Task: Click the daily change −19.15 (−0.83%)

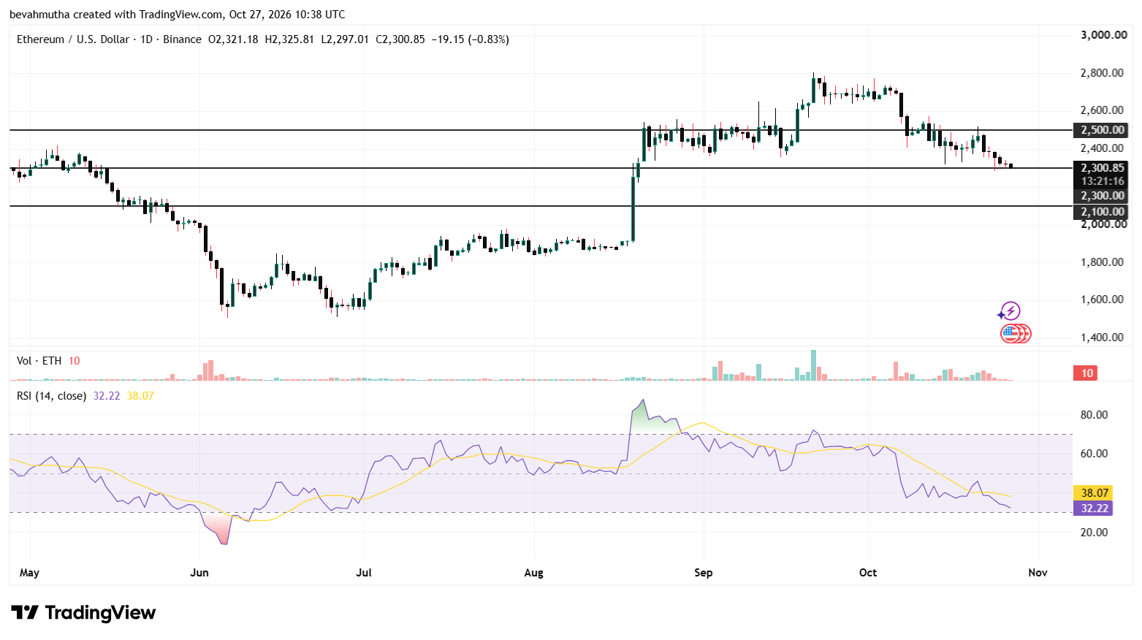Action: (x=470, y=39)
